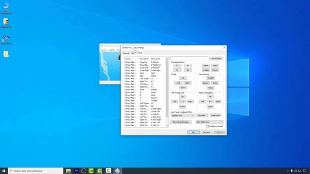
Task: Bind the R2 shoulder button
Action: [188, 70]
